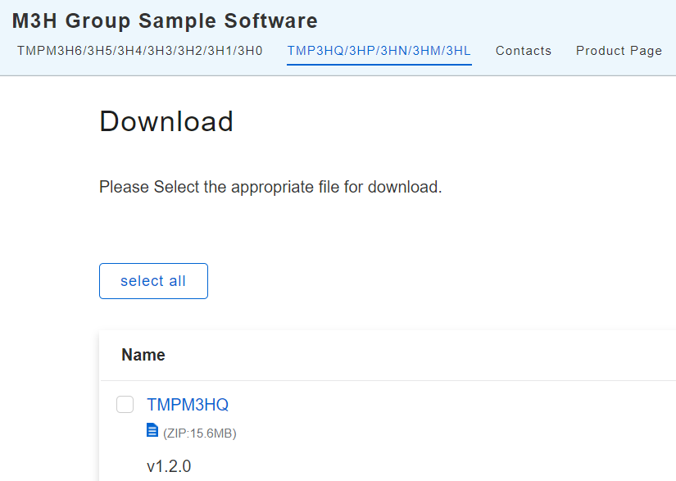Click the blue document icon beside ZIP size

[152, 430]
